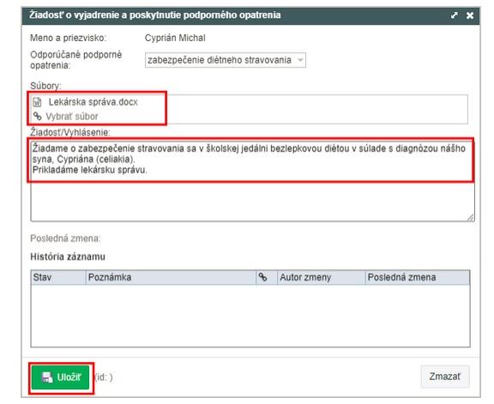Image resolution: width=494 pixels, height=404 pixels.
Task: Click the link icon beside Vybrať súbor
Action: (x=37, y=117)
